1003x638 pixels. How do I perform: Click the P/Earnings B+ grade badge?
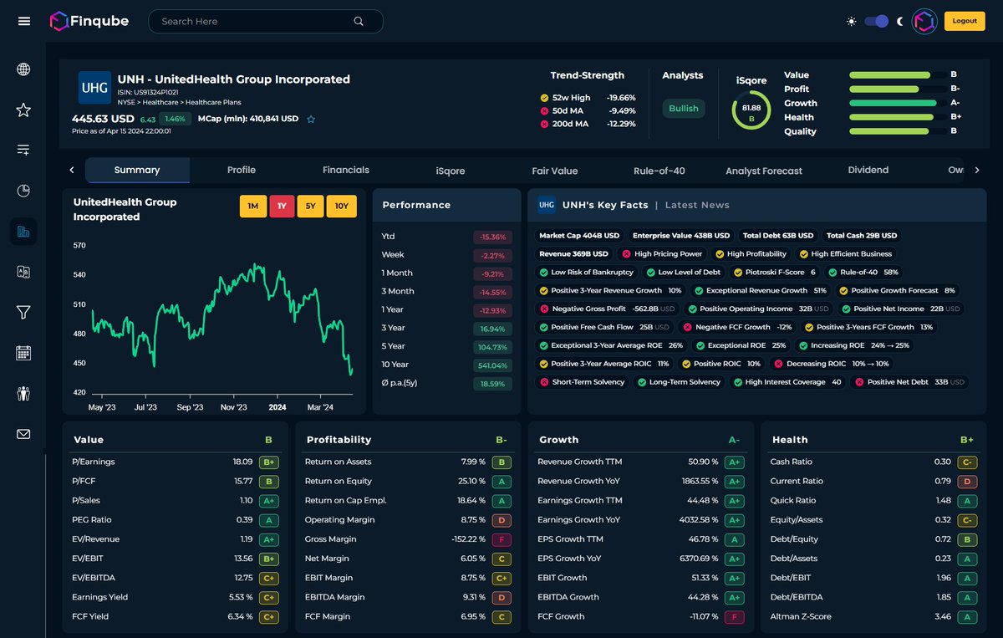click(x=269, y=462)
